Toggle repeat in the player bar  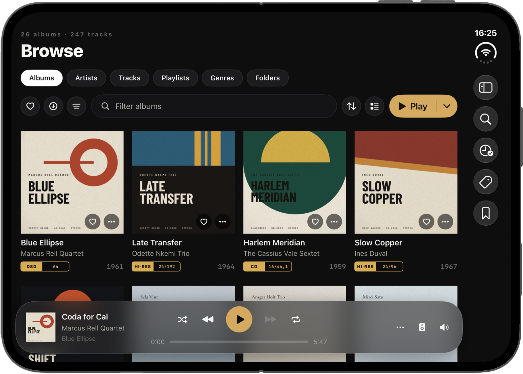[296, 319]
